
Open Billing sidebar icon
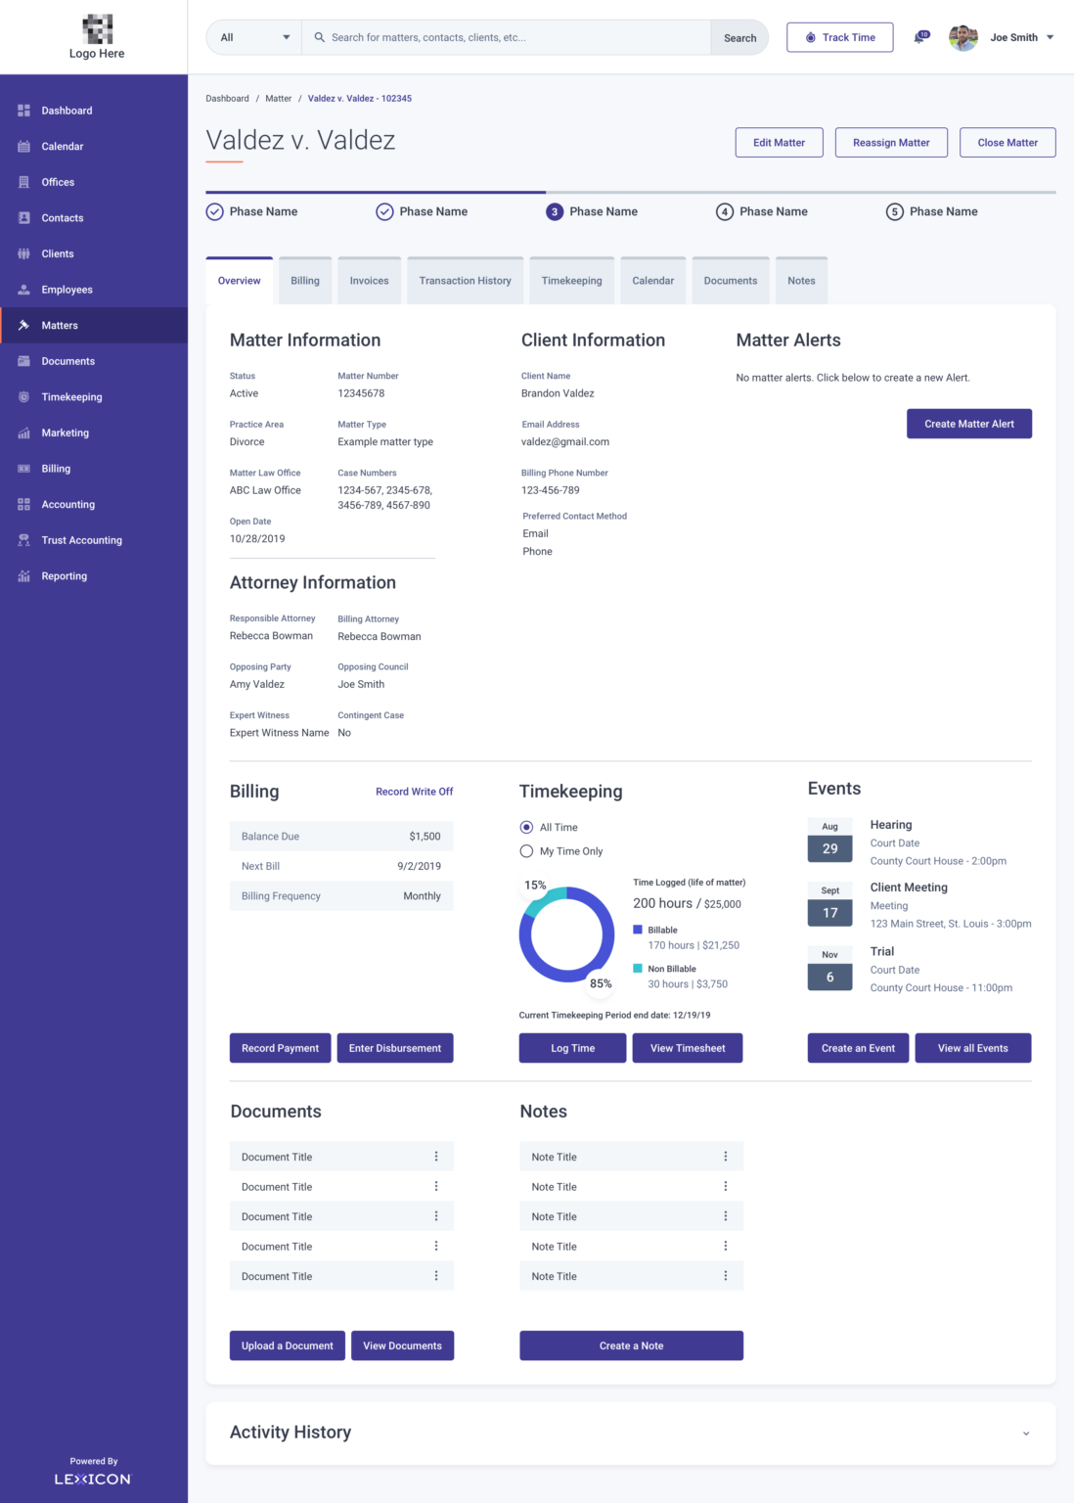click(x=23, y=469)
